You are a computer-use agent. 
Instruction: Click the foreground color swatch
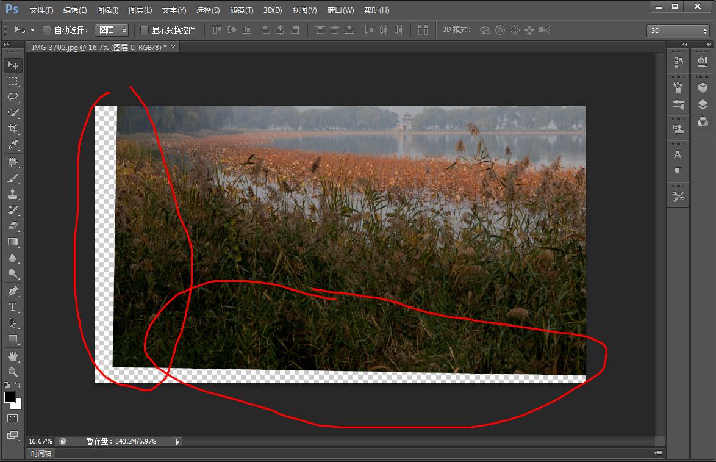(10, 397)
